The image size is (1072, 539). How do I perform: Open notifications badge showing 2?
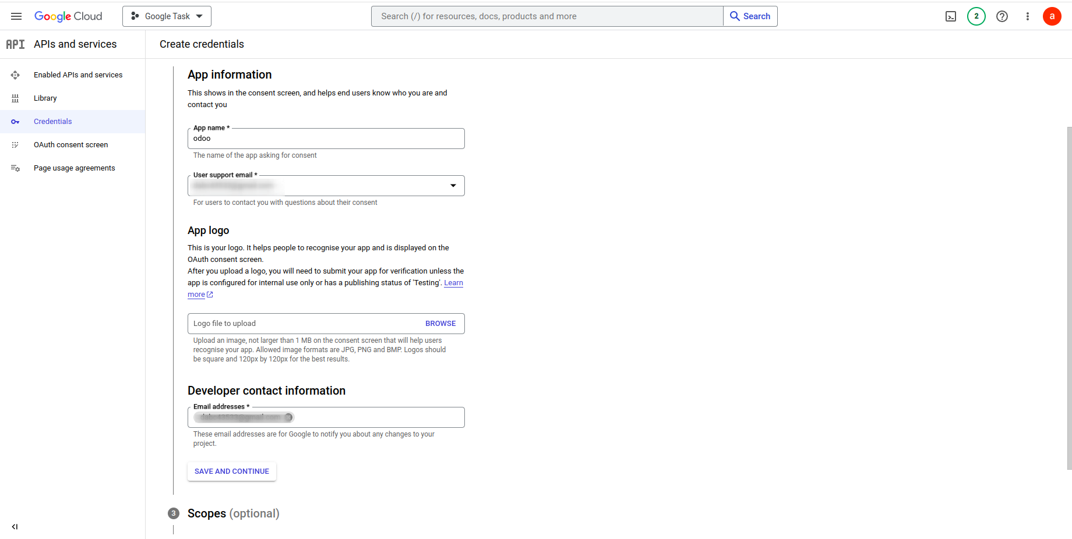(976, 16)
